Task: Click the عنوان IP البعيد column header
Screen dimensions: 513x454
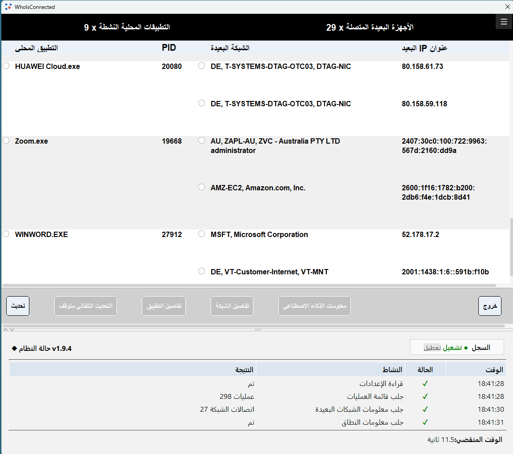Action: [425, 48]
